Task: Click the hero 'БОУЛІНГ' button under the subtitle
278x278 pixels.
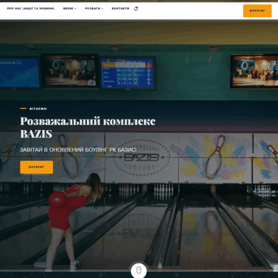Action: tap(37, 167)
